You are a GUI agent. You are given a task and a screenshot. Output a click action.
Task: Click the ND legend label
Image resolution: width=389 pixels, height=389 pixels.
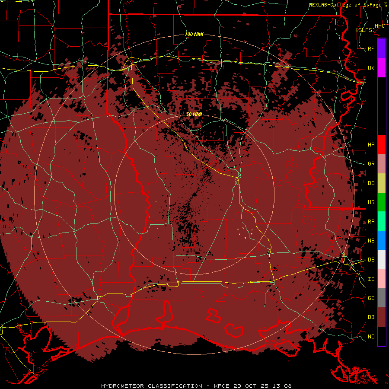[x=371, y=336]
